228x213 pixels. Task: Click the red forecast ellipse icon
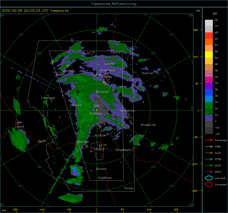(209, 184)
